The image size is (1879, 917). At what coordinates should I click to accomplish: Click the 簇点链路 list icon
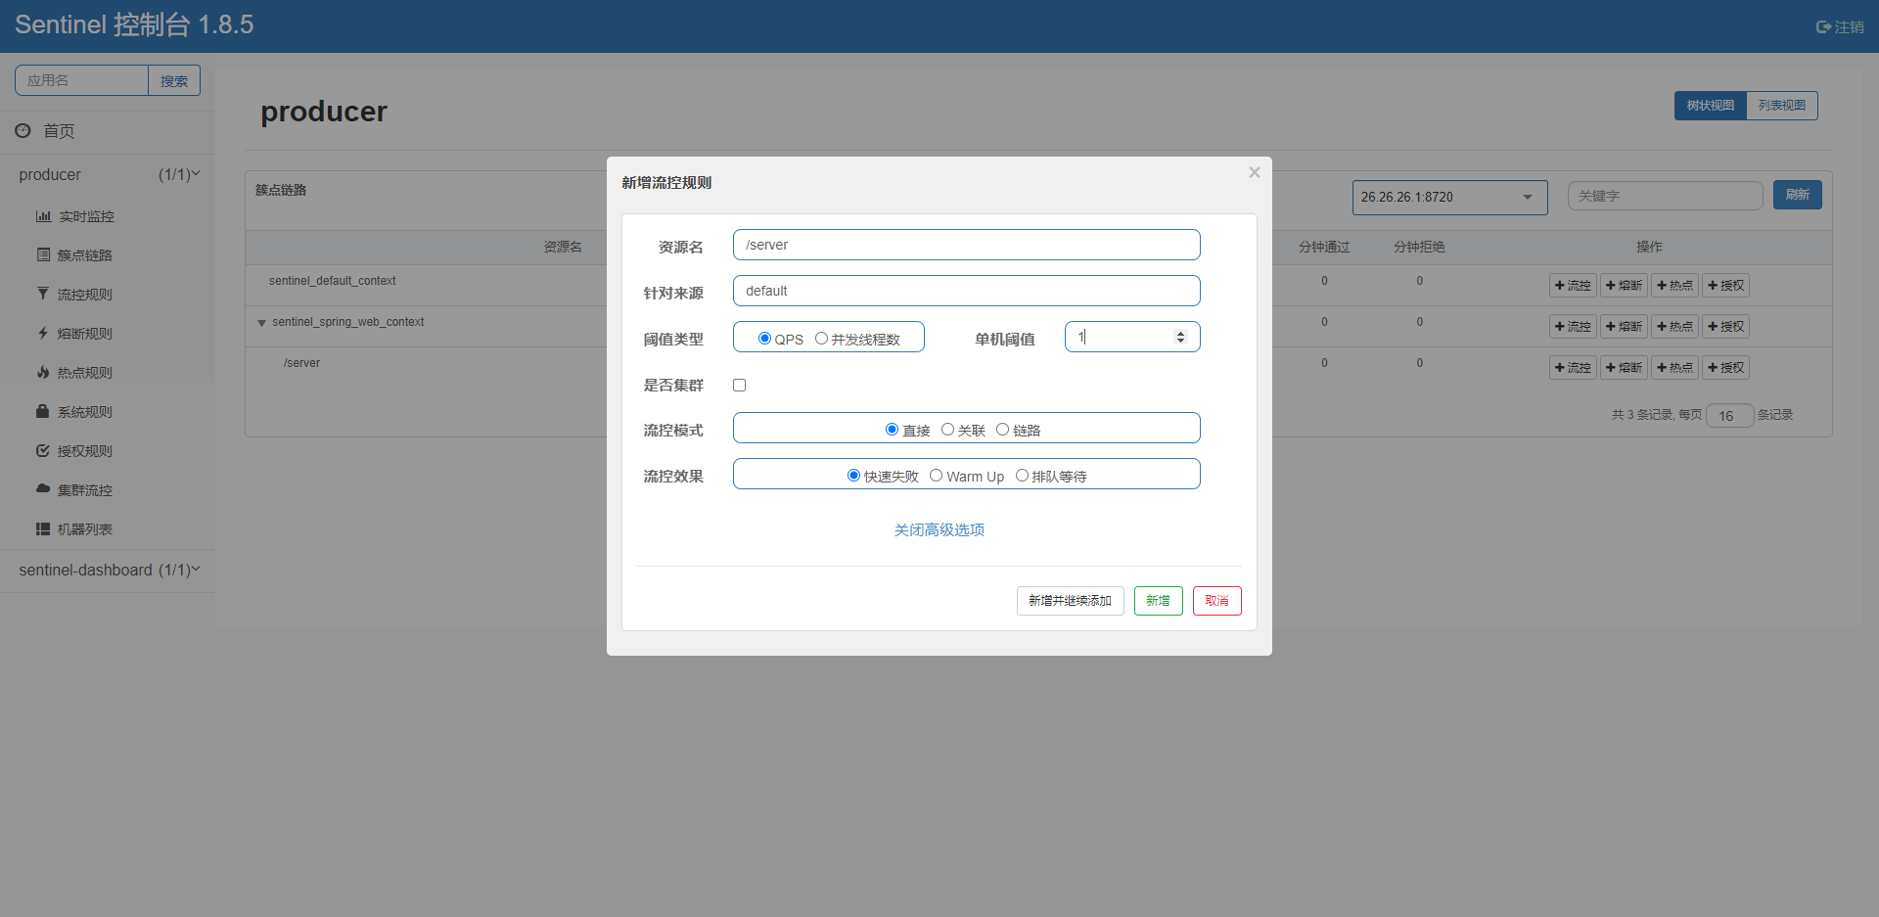[43, 254]
